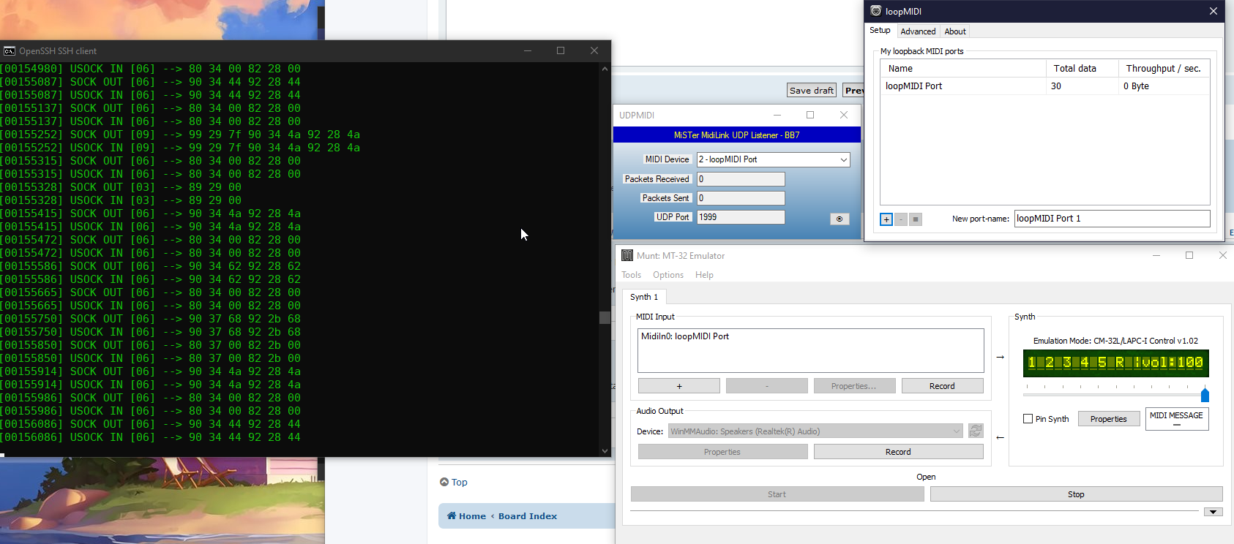Click the Board Index link

[x=528, y=516]
